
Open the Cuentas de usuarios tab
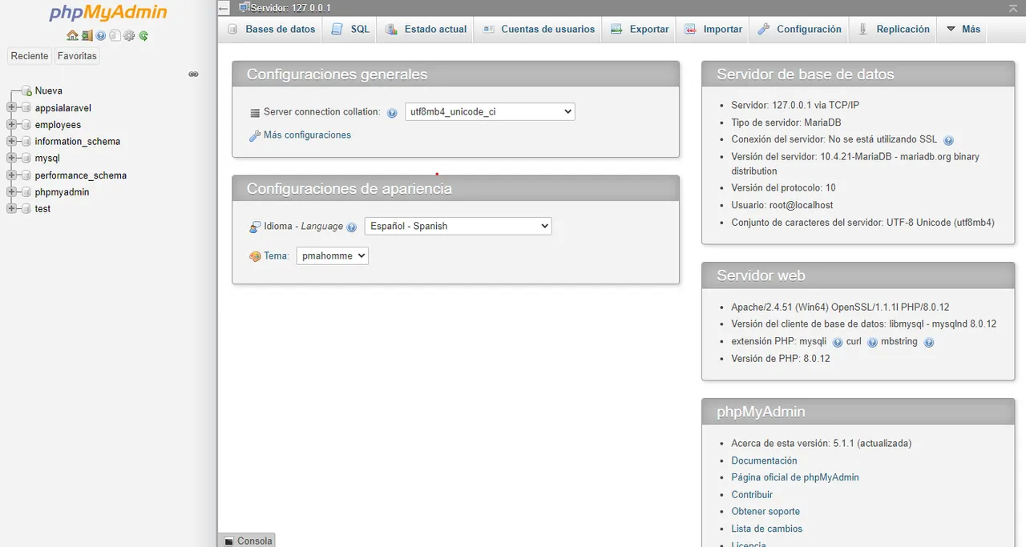[x=539, y=29]
